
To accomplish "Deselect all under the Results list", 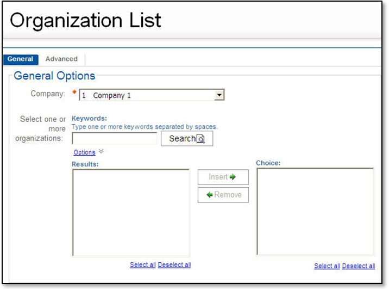I will 174,265.
